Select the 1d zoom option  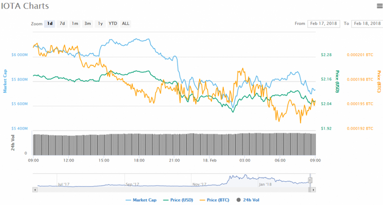(x=49, y=24)
